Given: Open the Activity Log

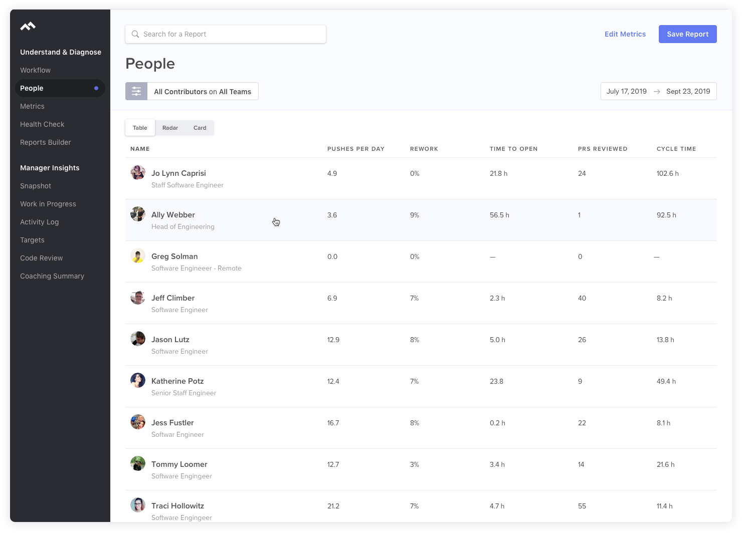Looking at the screenshot, I should (40, 222).
